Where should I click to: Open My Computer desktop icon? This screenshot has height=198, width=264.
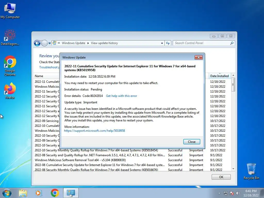[10, 11]
